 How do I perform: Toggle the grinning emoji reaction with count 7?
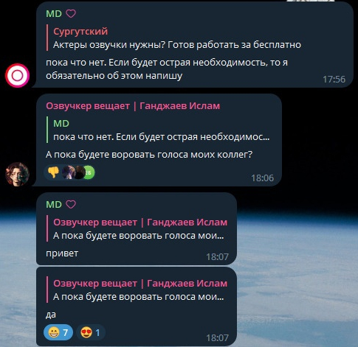[x=58, y=333]
